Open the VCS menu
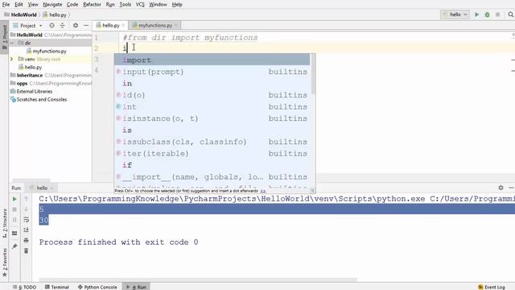Image resolution: width=515 pixels, height=290 pixels. point(140,4)
